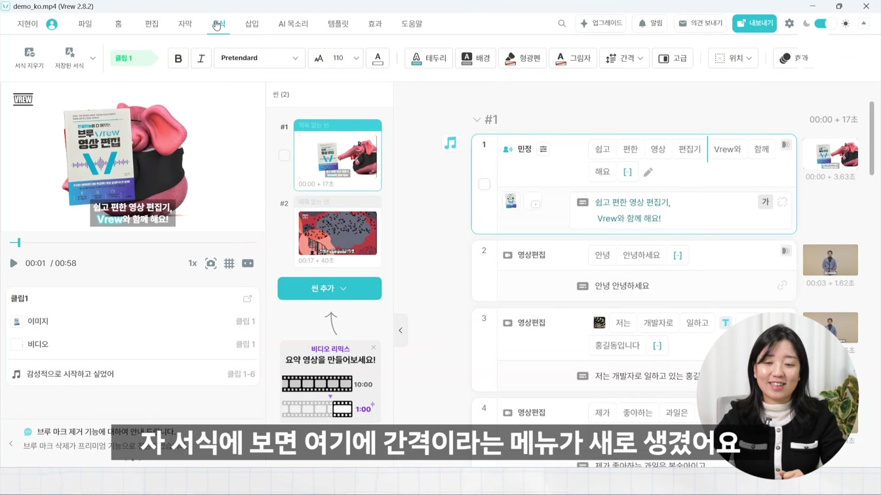Click the 알림 notifications button
The width and height of the screenshot is (881, 495).
(651, 24)
